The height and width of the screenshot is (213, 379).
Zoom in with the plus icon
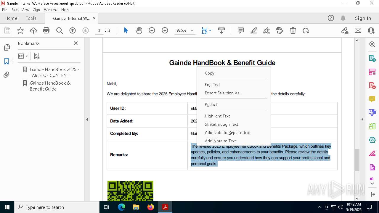point(165,30)
